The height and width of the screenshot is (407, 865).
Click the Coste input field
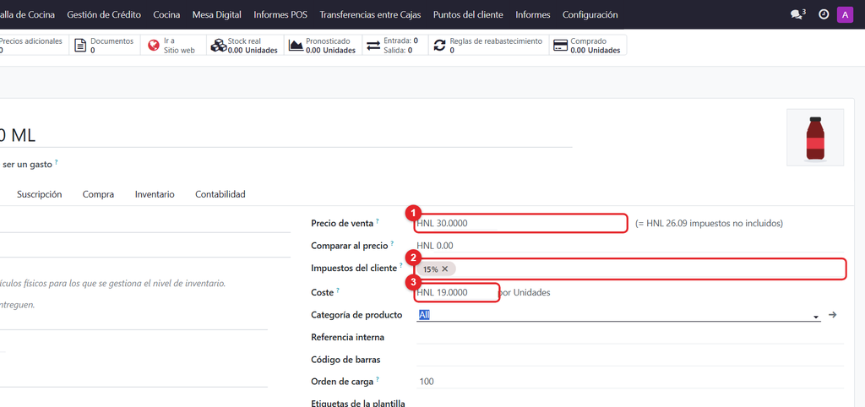click(457, 293)
